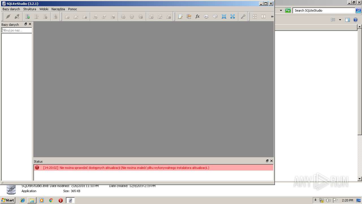
Task: Click the Add database toolbar icon
Action: pos(27,17)
